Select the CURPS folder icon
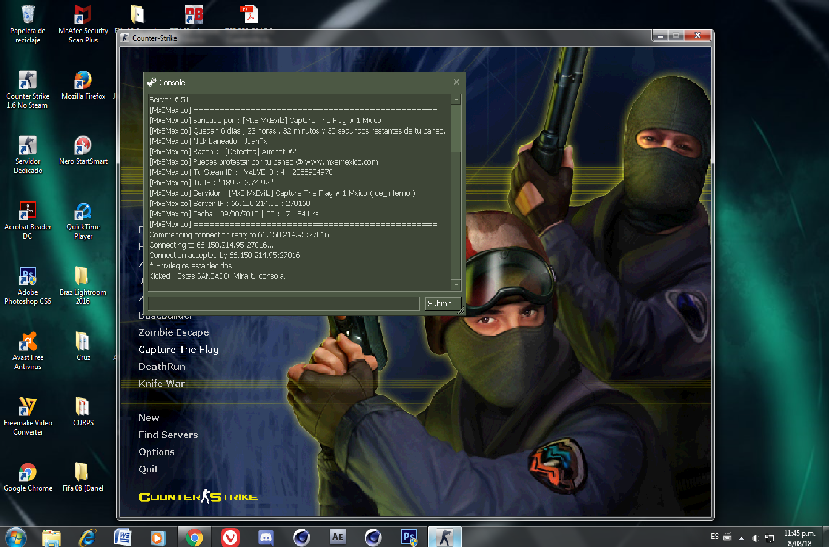The height and width of the screenshot is (547, 829). click(83, 412)
